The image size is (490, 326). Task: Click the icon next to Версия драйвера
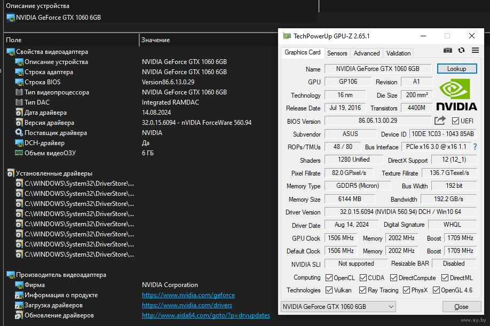(x=19, y=123)
